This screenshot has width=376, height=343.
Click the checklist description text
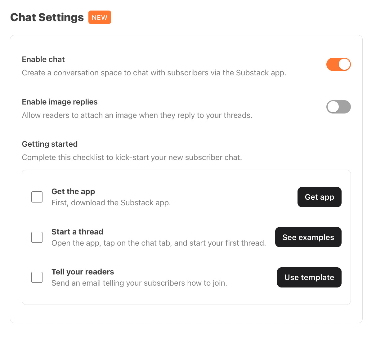(132, 157)
